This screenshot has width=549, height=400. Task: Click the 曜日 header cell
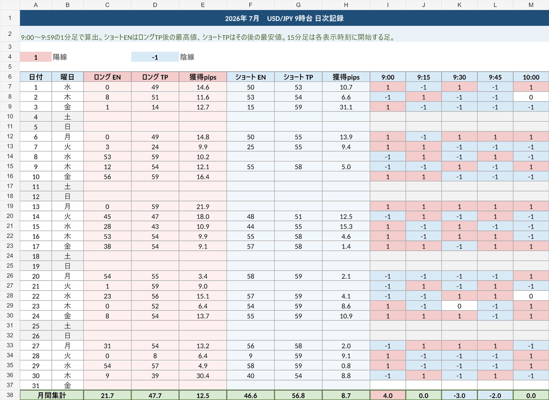click(68, 77)
